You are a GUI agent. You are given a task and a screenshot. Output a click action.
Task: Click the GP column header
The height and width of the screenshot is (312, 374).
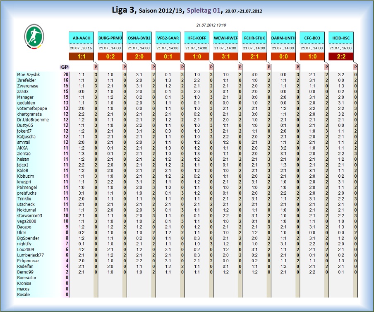pos(65,67)
